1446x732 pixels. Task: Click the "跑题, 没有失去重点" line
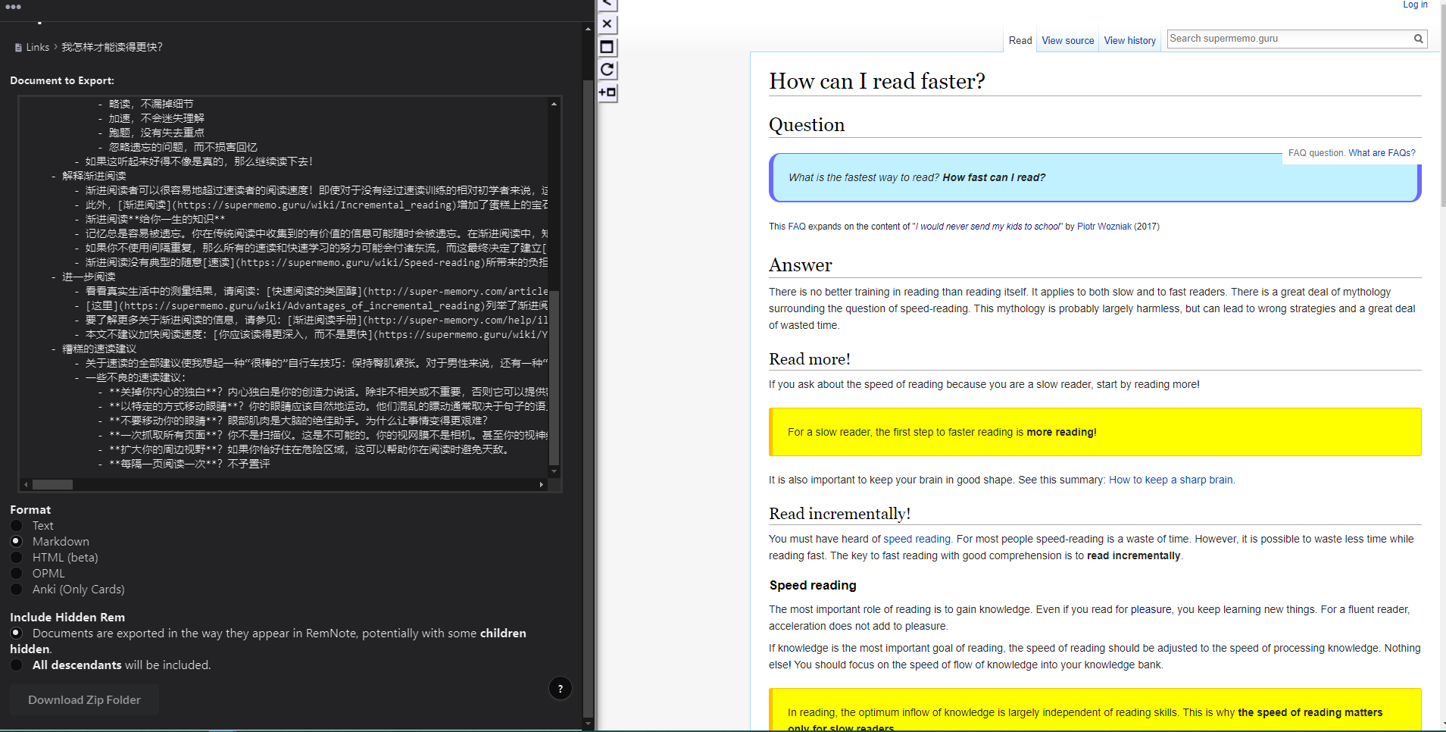[156, 133]
